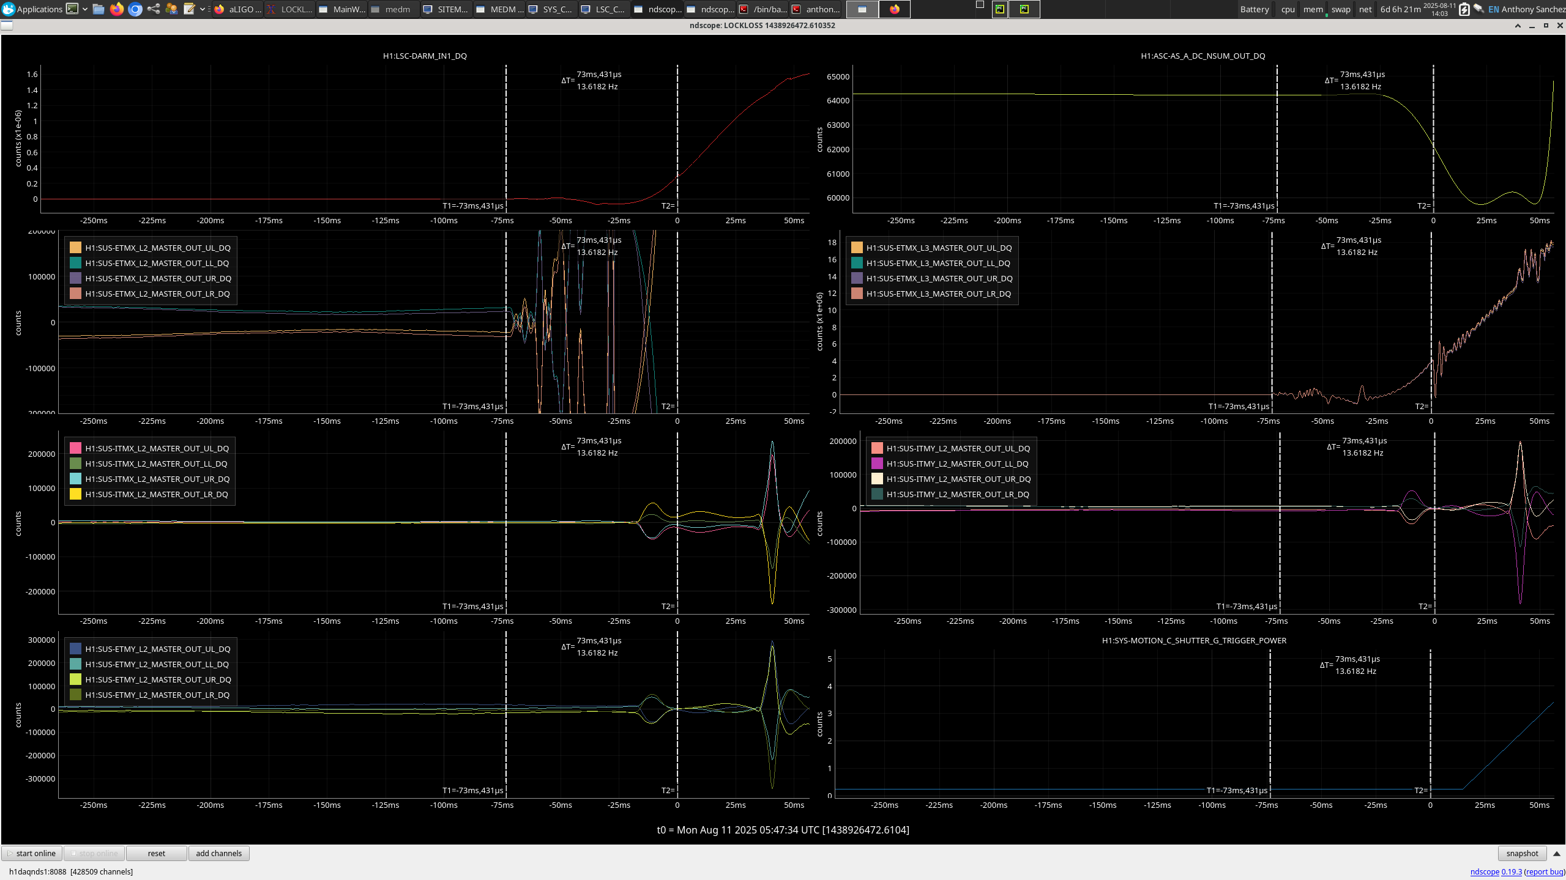1566x880 pixels.
Task: Switch to the MainW... taskbar window
Action: coord(343,9)
